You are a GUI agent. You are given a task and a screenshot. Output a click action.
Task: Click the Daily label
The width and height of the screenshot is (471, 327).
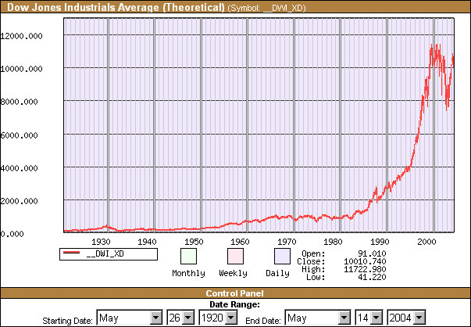277,273
